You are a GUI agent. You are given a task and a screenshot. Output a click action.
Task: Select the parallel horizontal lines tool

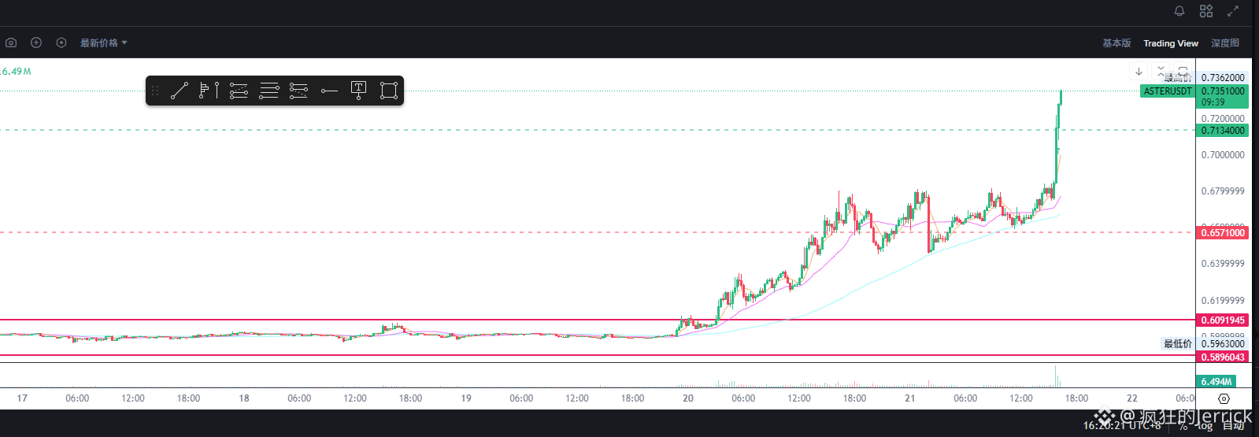[x=268, y=91]
